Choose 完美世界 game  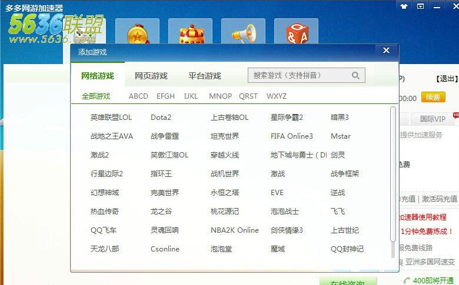(165, 193)
